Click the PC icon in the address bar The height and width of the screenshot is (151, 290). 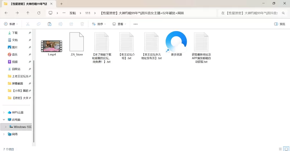click(50, 13)
